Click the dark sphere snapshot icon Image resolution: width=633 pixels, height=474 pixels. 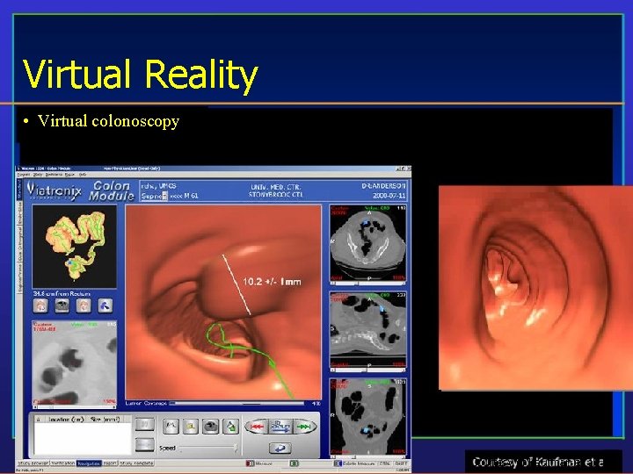coord(210,426)
